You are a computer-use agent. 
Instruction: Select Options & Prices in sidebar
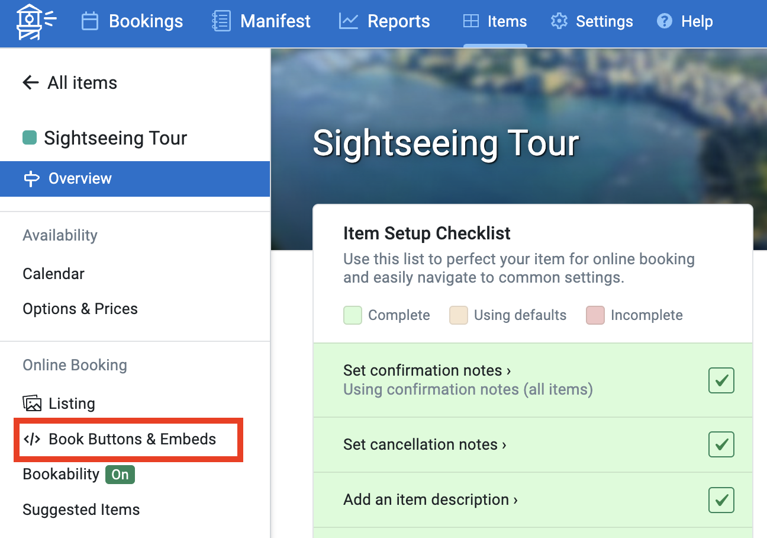pos(80,309)
